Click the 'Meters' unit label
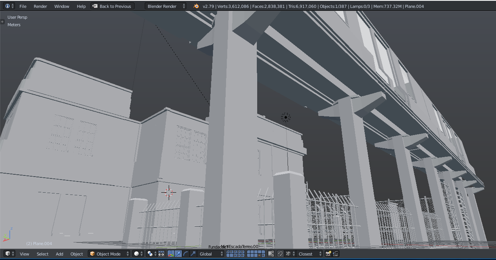Image resolution: width=496 pixels, height=260 pixels. click(x=14, y=25)
